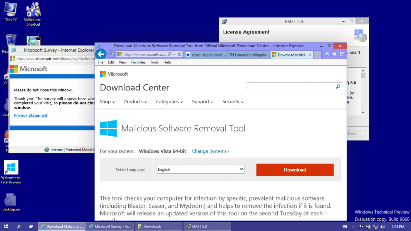This screenshot has width=411, height=231.
Task: Click the Download Center heading
Action: [135, 88]
